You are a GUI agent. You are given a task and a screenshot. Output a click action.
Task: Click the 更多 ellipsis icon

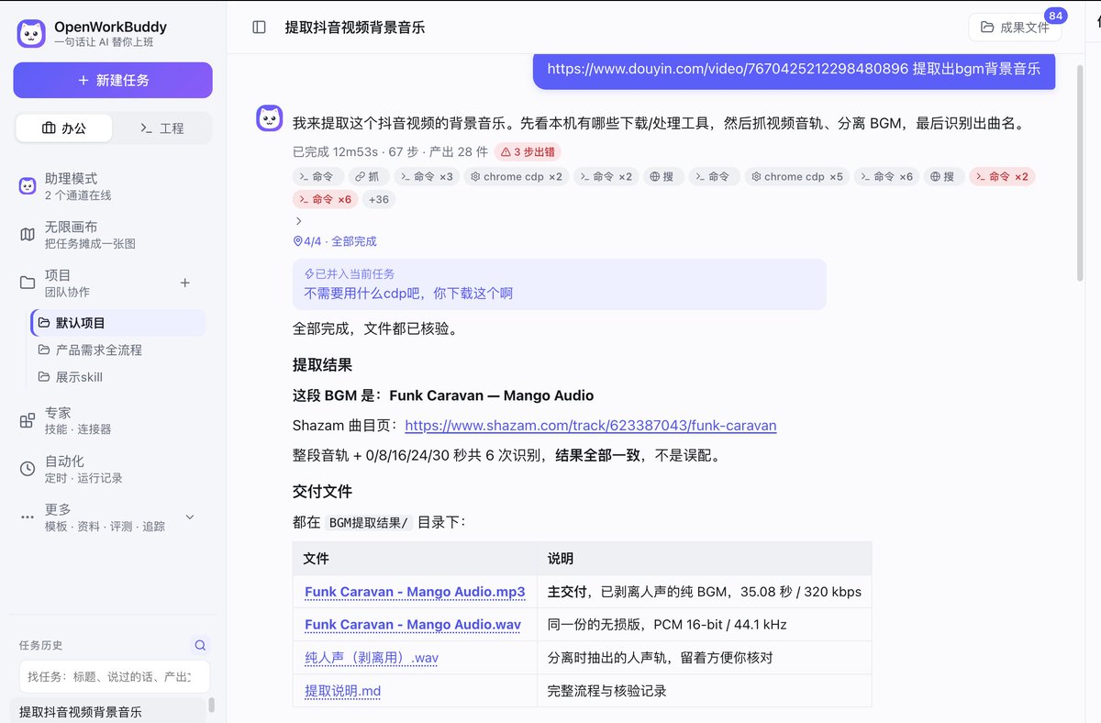[28, 517]
